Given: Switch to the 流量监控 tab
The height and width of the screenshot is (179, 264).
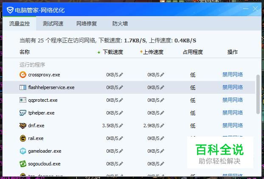Looking at the screenshot, I should [20, 24].
